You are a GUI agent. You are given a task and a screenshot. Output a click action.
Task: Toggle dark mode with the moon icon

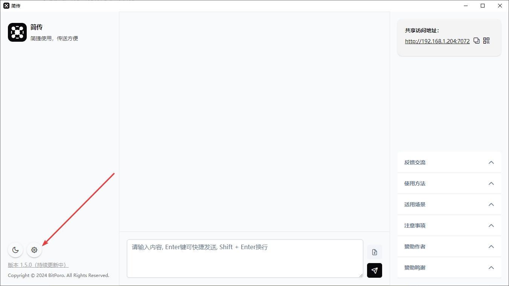[x=15, y=250]
